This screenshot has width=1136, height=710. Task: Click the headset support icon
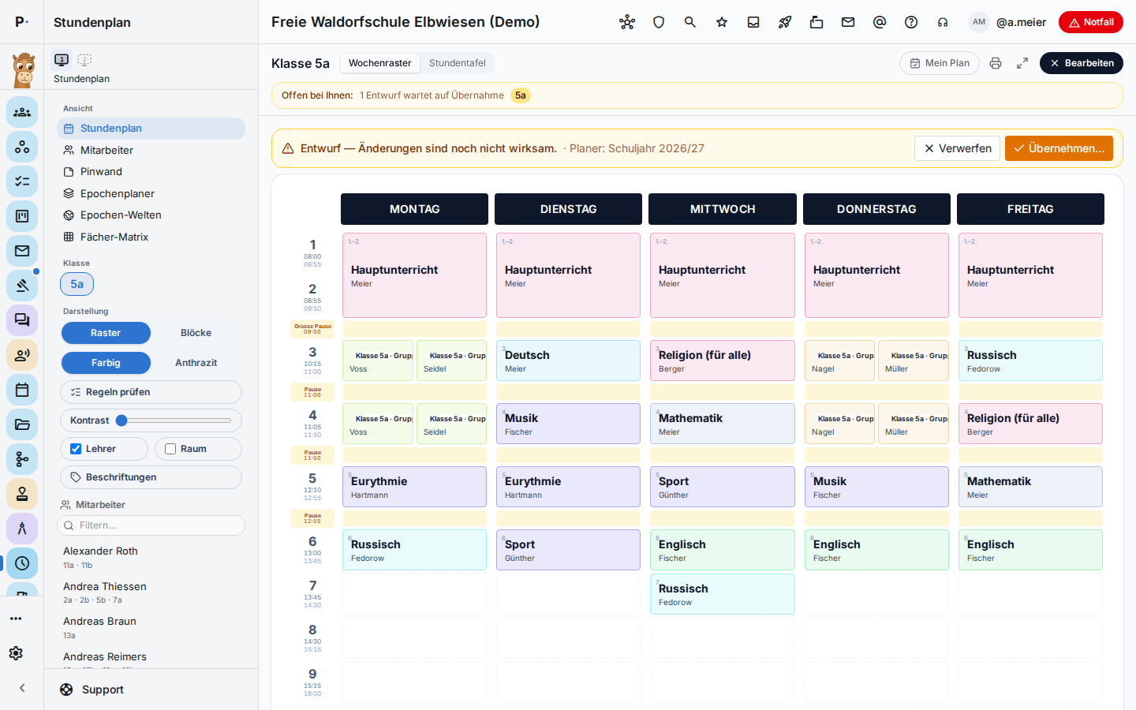943,22
